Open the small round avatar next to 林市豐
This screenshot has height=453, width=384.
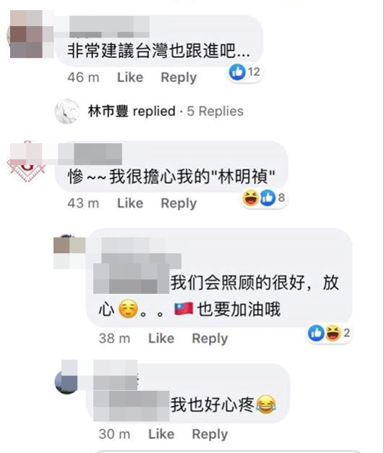(x=67, y=111)
